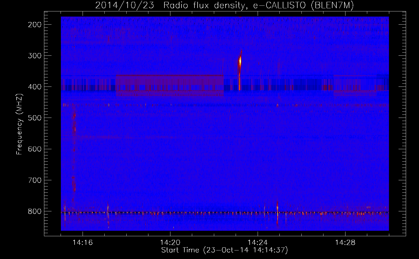
Task: Click the 14:16 time tick label
Action: (83, 242)
